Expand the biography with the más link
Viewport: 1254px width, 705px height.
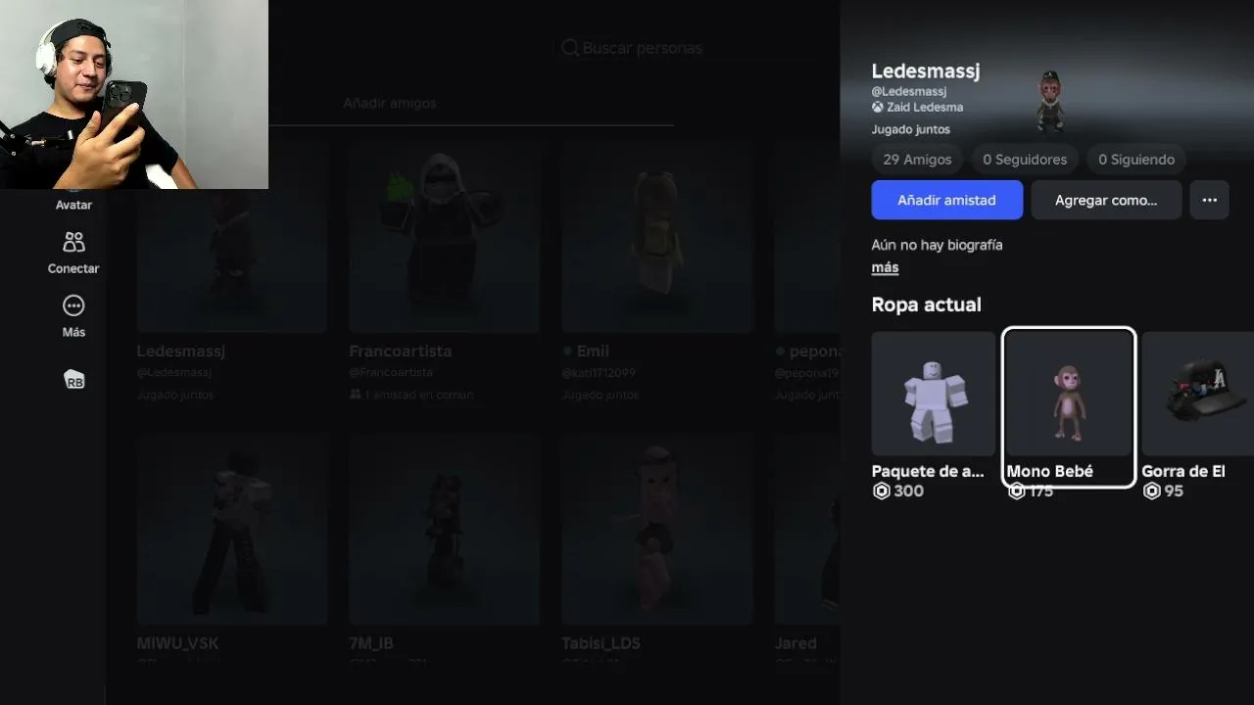tap(885, 267)
